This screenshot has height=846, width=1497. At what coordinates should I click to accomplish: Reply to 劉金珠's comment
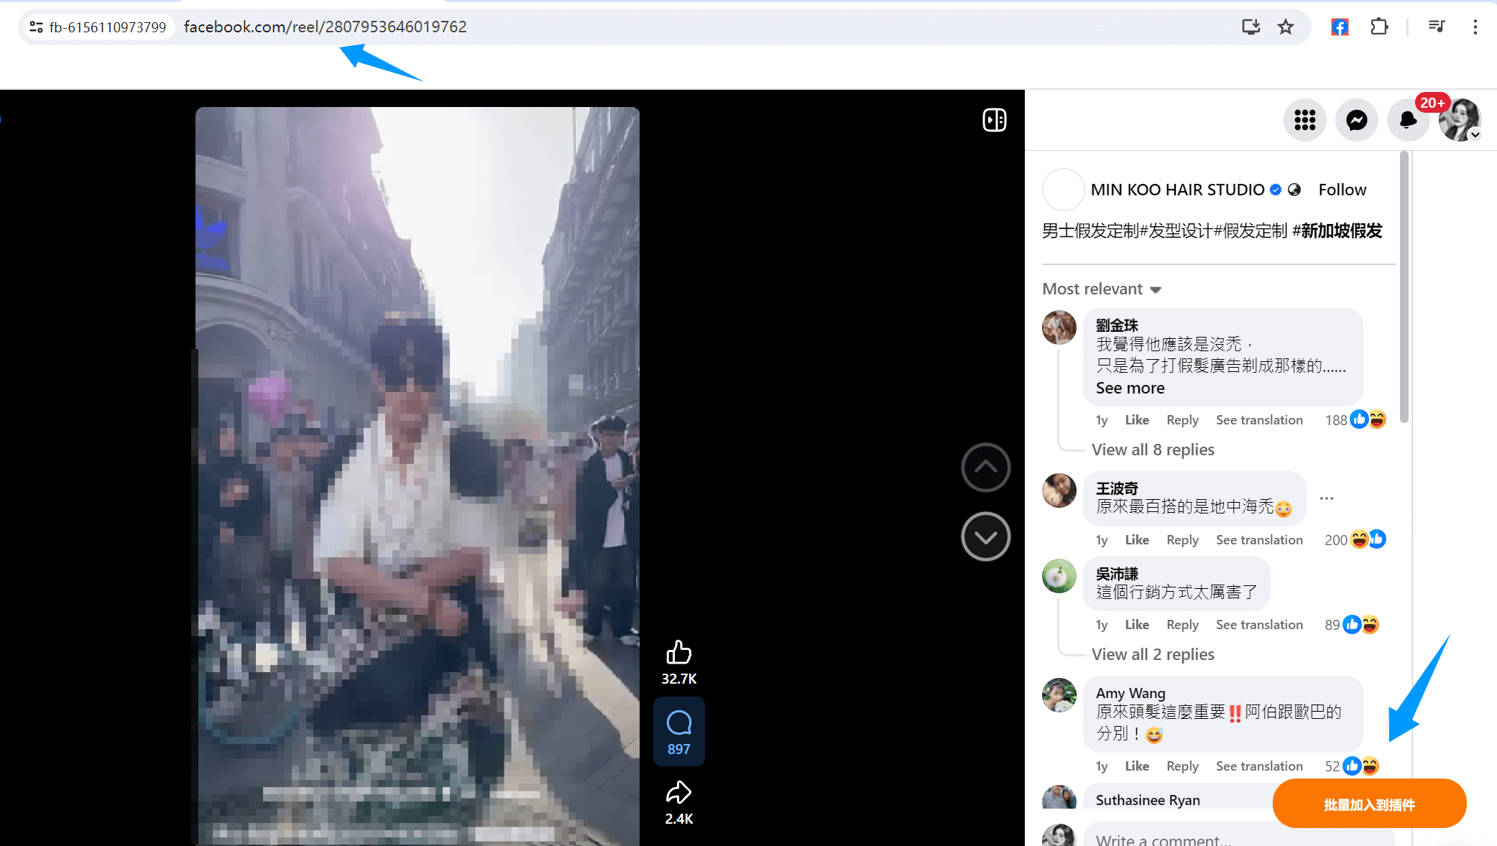click(x=1182, y=420)
